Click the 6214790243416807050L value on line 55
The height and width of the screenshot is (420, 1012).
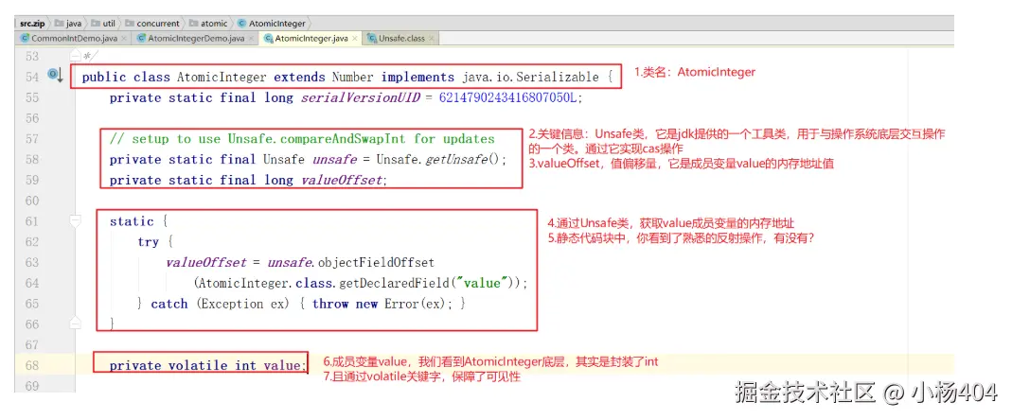[x=510, y=97]
